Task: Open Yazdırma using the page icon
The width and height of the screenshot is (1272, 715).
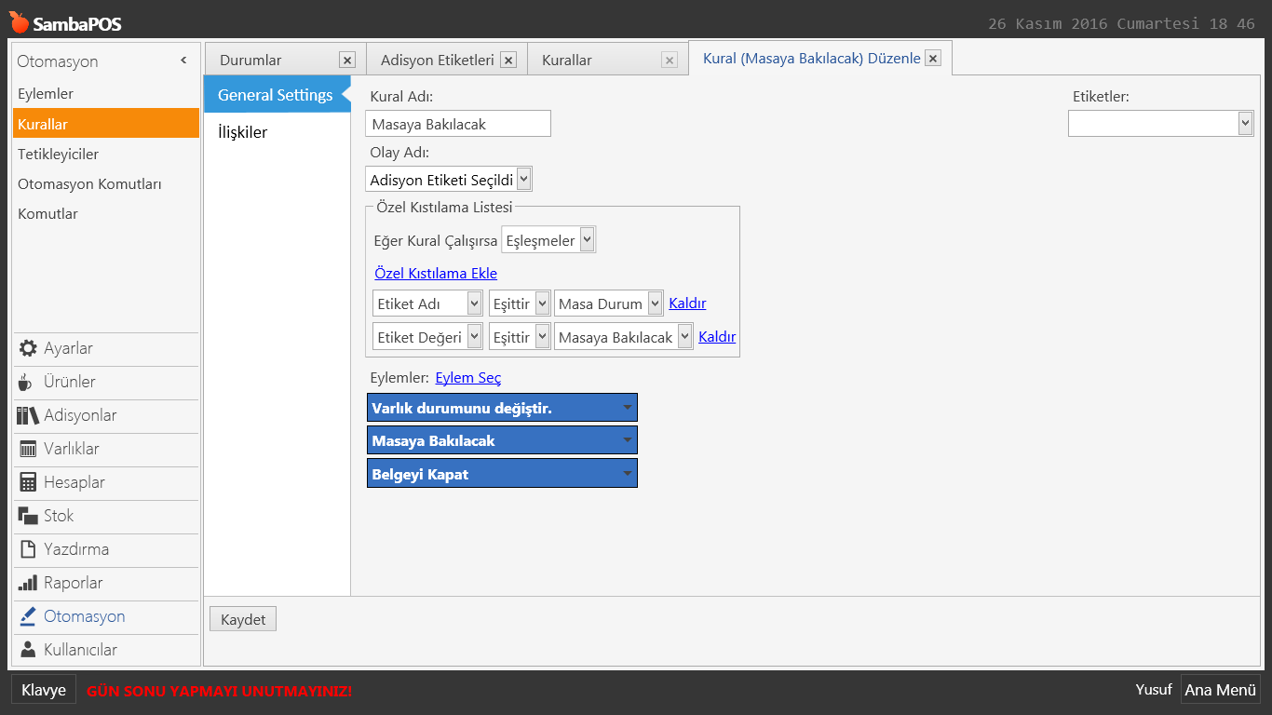Action: (x=28, y=549)
